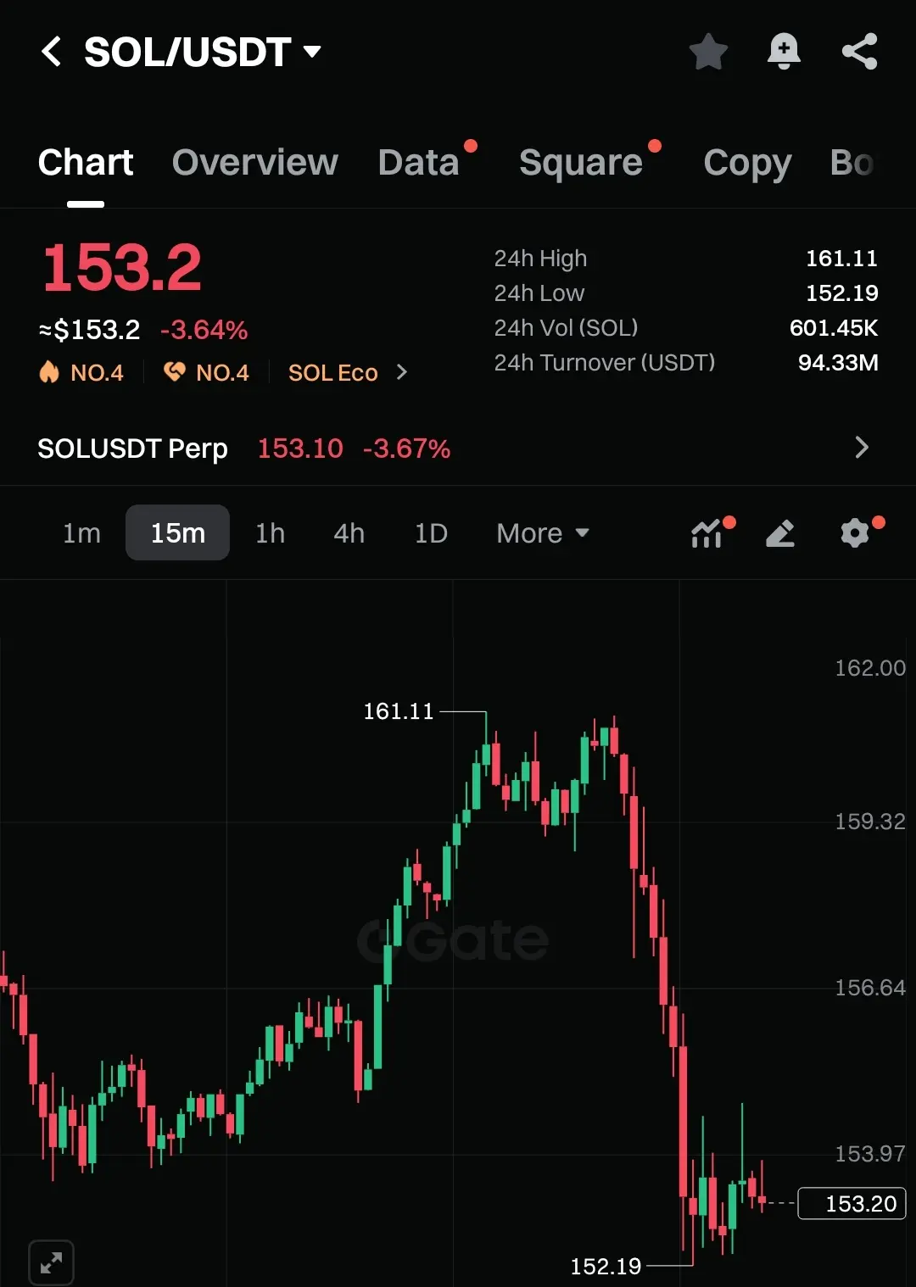This screenshot has height=1287, width=916.
Task: Set a price alert with bell icon
Action: click(x=784, y=52)
